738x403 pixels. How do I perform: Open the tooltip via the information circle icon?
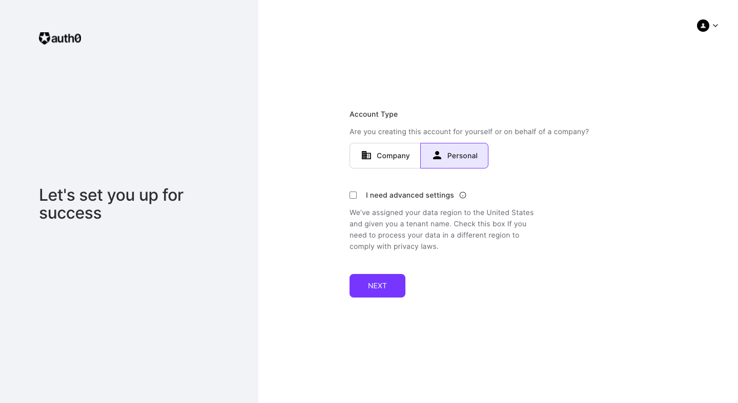463,195
